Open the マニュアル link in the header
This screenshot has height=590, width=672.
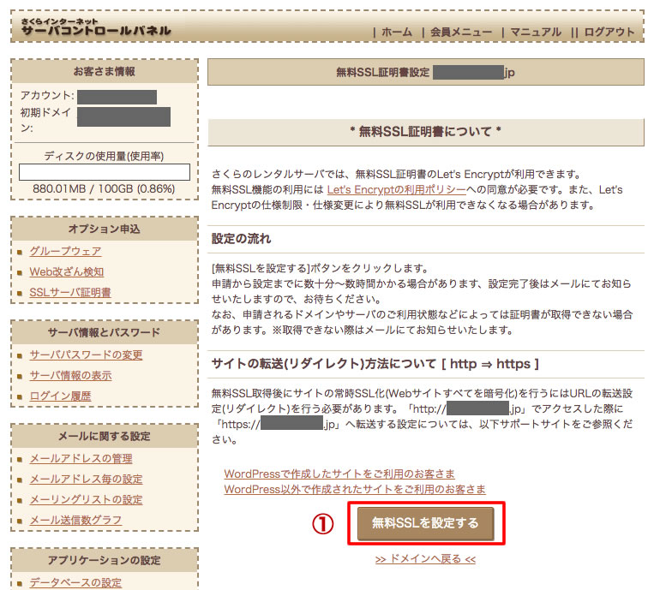[x=536, y=32]
